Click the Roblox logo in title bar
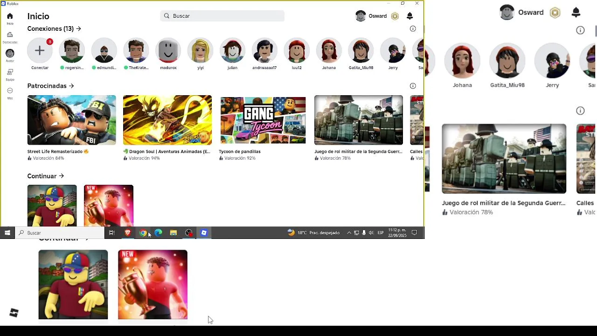 (x=3, y=3)
